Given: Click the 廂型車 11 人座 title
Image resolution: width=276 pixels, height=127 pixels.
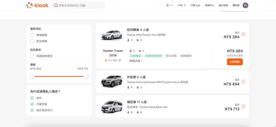Looking at the screenshot, I should tap(137, 102).
